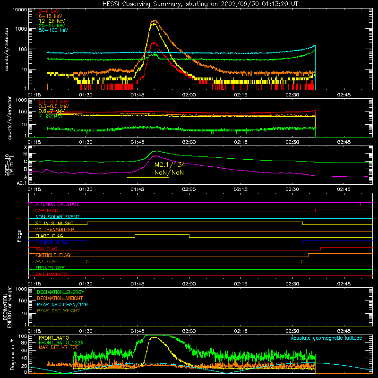Image resolution: width=378 pixels, height=378 pixels.
Task: Click the raised SC_IN_SUNLIGHT step segment
Action: coord(195,222)
